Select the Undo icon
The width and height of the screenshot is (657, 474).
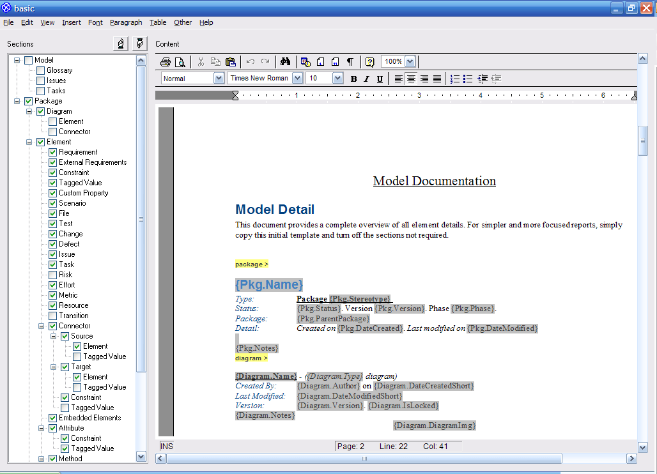click(250, 61)
